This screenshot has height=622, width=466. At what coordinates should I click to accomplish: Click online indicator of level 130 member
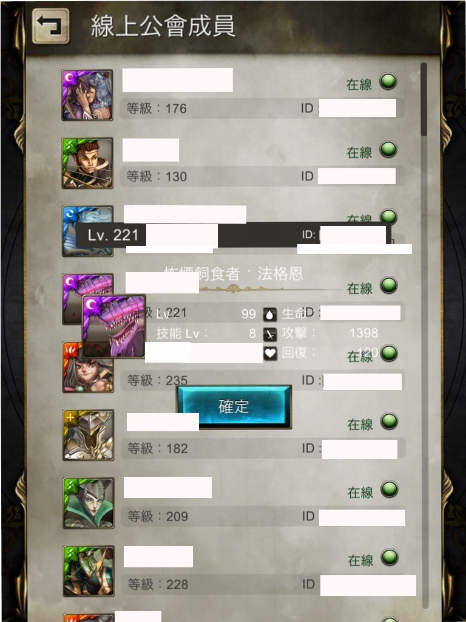(388, 149)
